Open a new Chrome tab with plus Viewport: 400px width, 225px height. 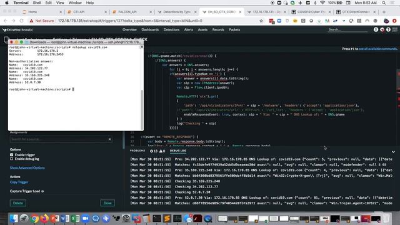(x=384, y=12)
